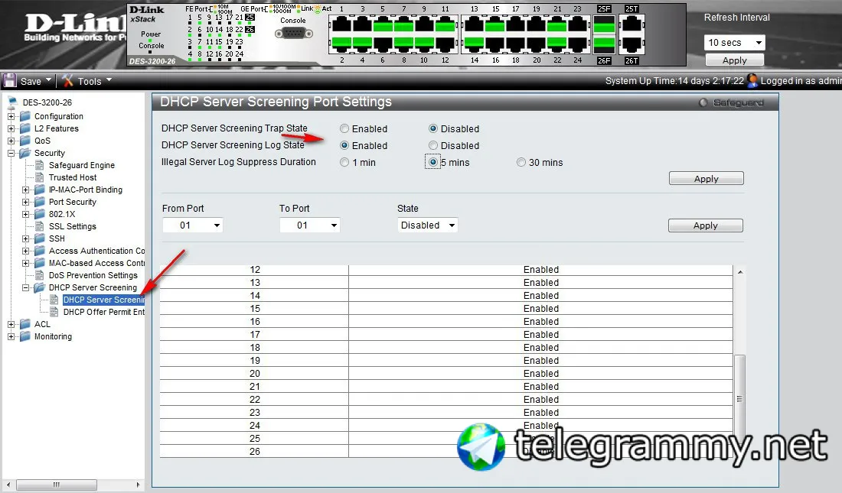
Task: Select Disabled for Screening Trap State
Action: click(432, 128)
